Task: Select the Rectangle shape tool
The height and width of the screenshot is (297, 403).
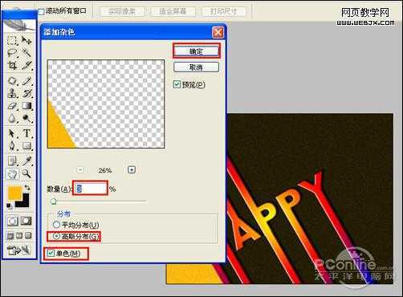Action: pos(26,146)
